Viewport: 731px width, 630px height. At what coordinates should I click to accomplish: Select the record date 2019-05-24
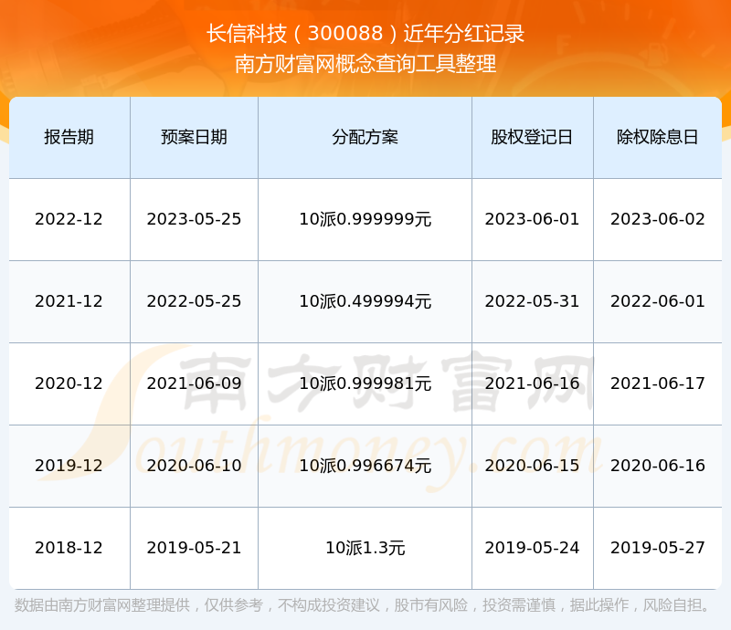pyautogui.click(x=532, y=548)
